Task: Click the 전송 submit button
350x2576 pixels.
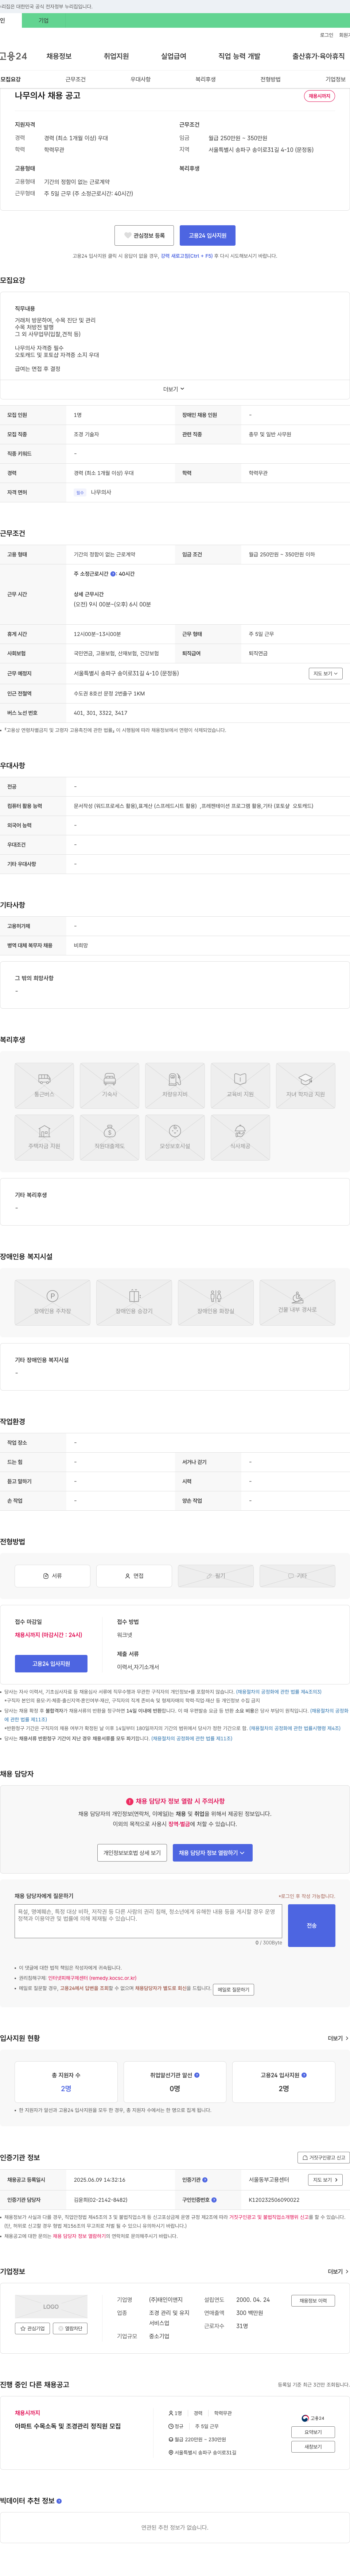Action: tap(311, 1926)
